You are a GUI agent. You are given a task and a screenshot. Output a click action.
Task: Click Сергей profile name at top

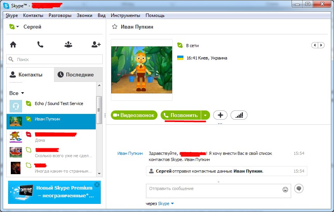32,27
